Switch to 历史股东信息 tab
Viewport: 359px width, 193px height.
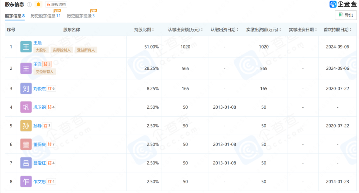tap(46, 16)
